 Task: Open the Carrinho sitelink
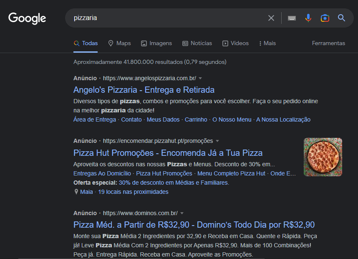tap(196, 119)
